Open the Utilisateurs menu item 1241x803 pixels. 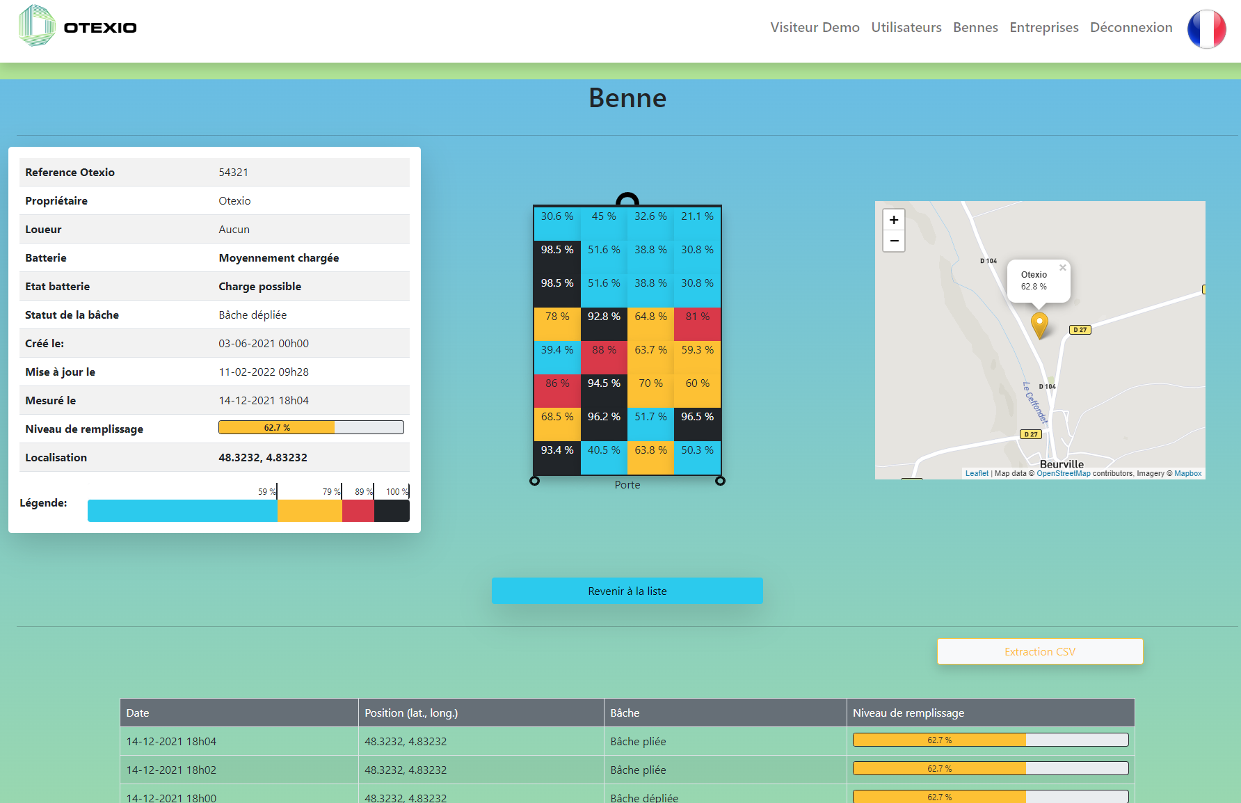[x=906, y=27]
